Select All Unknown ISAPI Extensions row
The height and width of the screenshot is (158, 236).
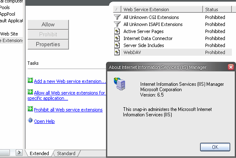(x=172, y=24)
